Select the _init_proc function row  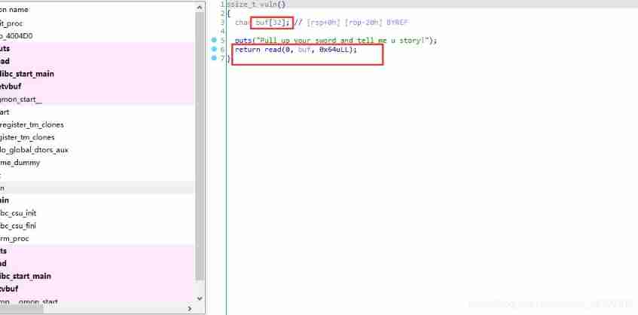(97, 23)
